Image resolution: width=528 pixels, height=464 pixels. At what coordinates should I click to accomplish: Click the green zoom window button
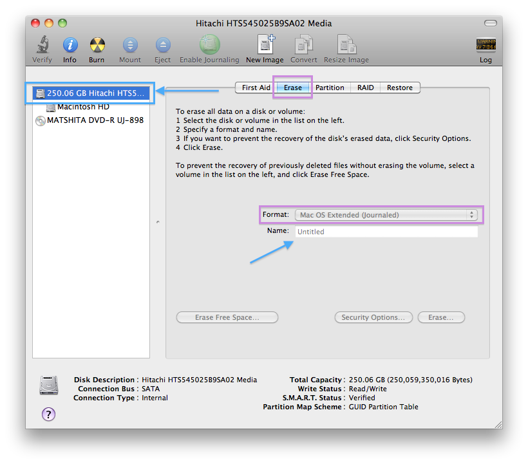62,23
